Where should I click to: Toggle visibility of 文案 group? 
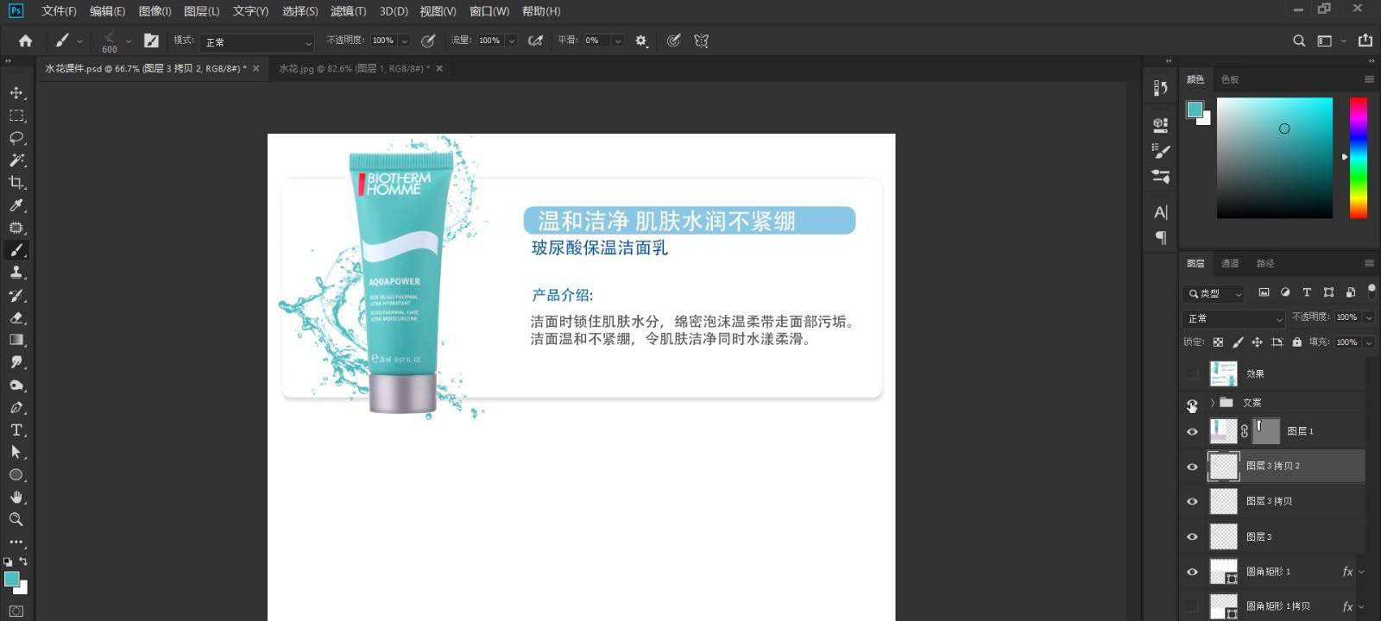(x=1192, y=403)
